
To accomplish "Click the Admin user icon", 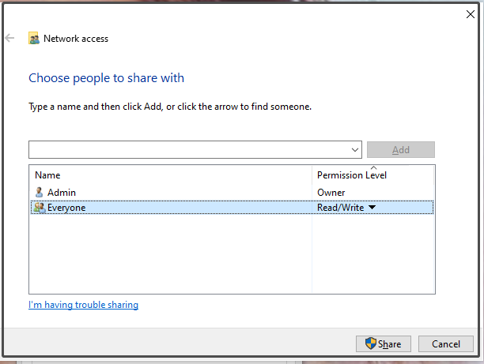I will (39, 193).
